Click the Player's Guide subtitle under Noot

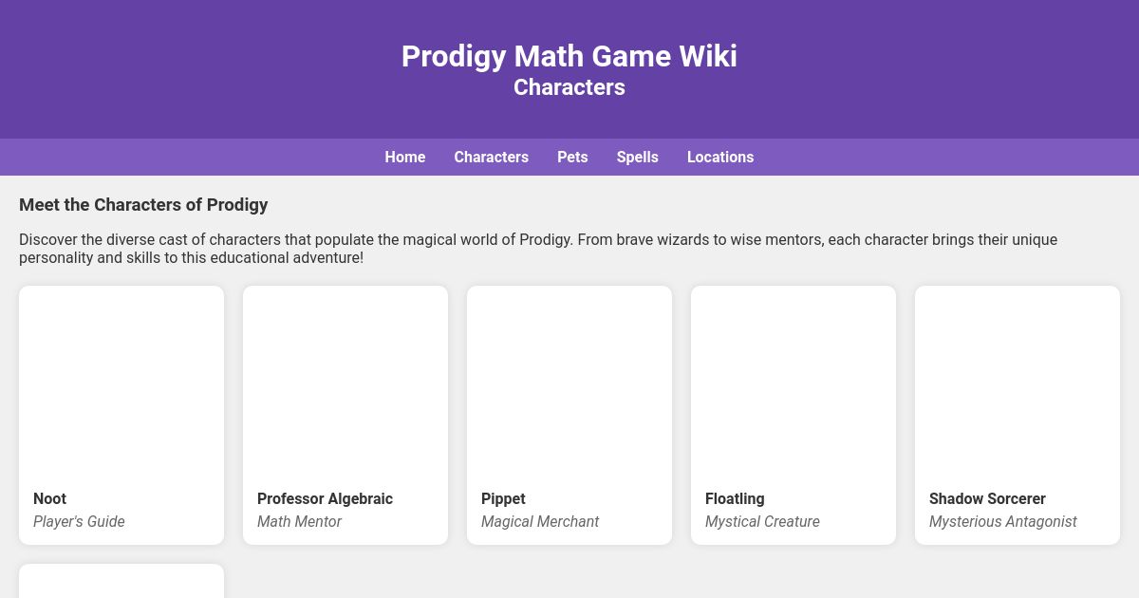79,521
